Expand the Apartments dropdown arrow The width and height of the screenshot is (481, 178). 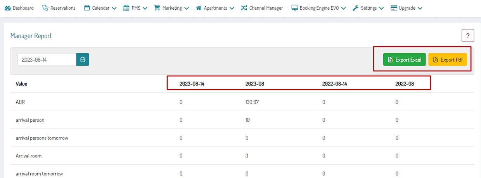[232, 8]
